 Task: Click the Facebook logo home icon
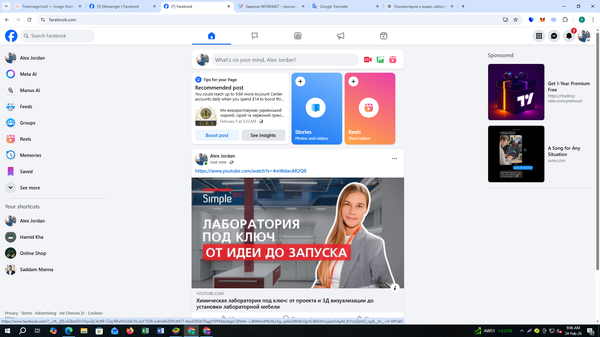[11, 36]
